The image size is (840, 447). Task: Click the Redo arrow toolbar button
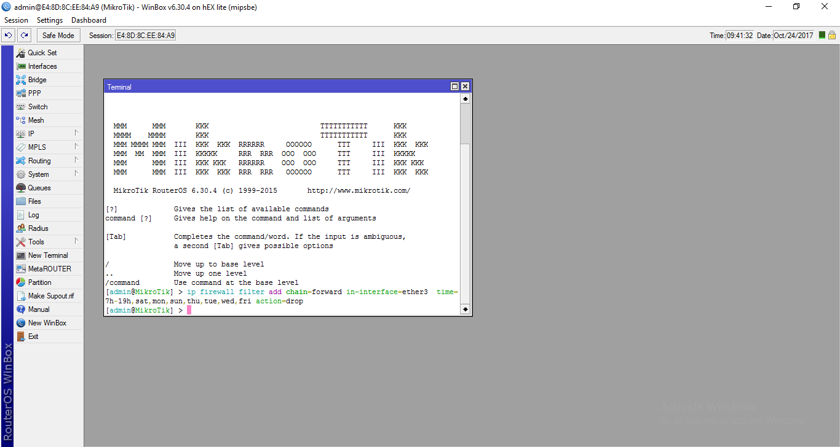tap(24, 36)
